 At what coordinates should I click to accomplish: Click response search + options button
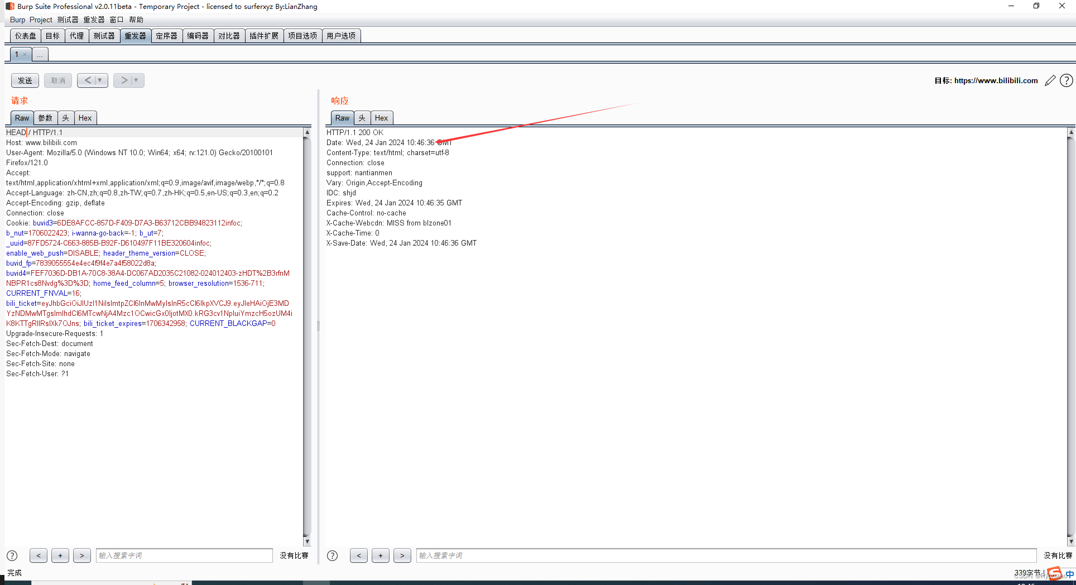click(380, 555)
